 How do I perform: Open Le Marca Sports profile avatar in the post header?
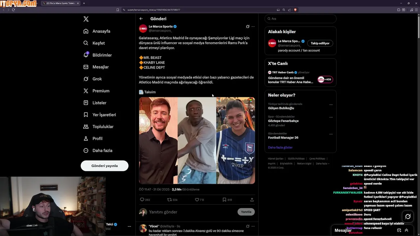pyautogui.click(x=143, y=29)
